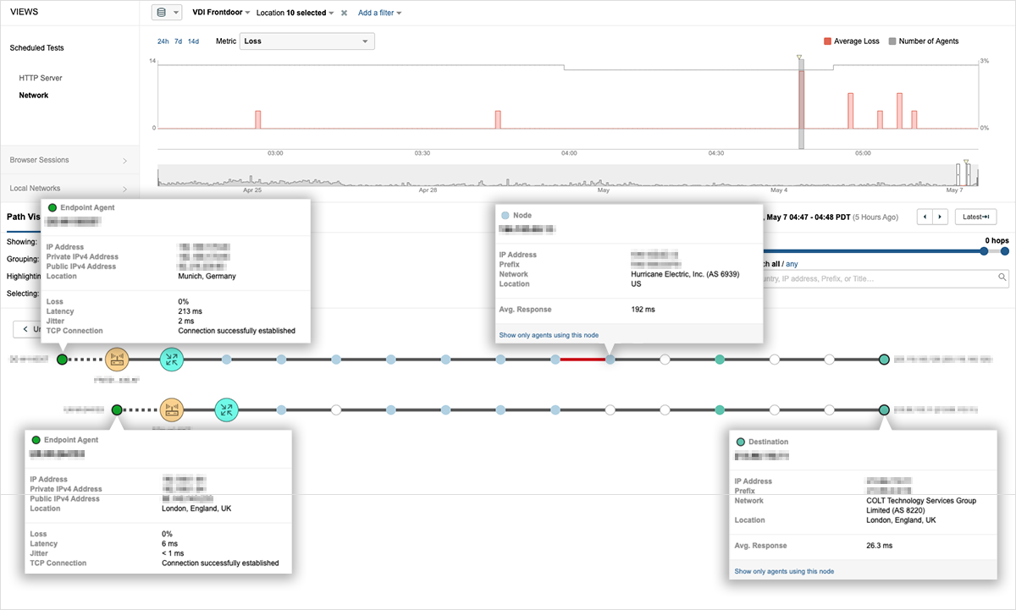Click the search magnifier icon in node search
This screenshot has height=610, width=1016.
point(1002,278)
